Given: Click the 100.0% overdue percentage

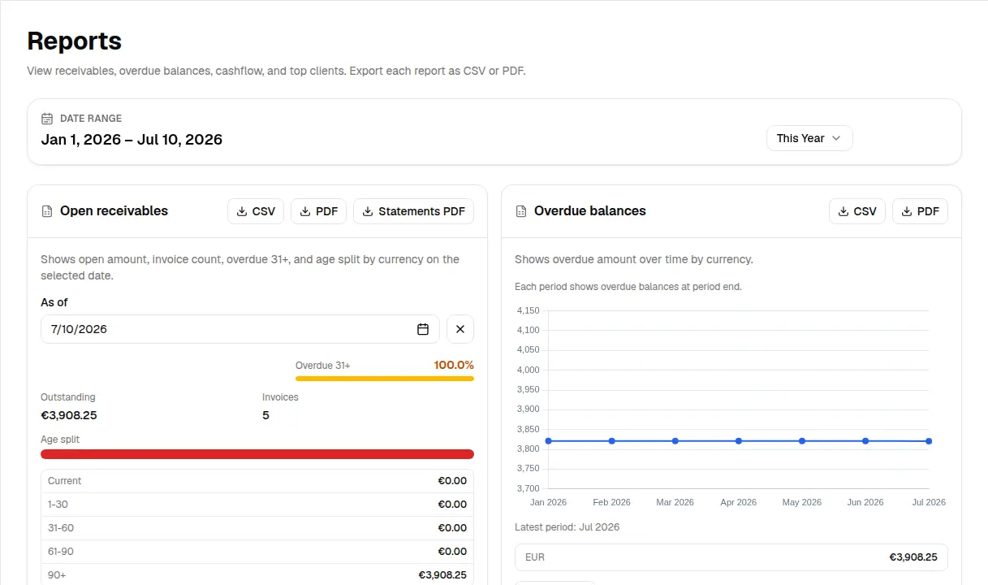Looking at the screenshot, I should [454, 365].
